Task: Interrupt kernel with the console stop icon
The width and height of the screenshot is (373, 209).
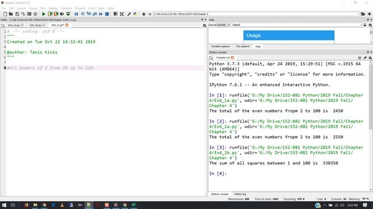Action: click(360, 57)
